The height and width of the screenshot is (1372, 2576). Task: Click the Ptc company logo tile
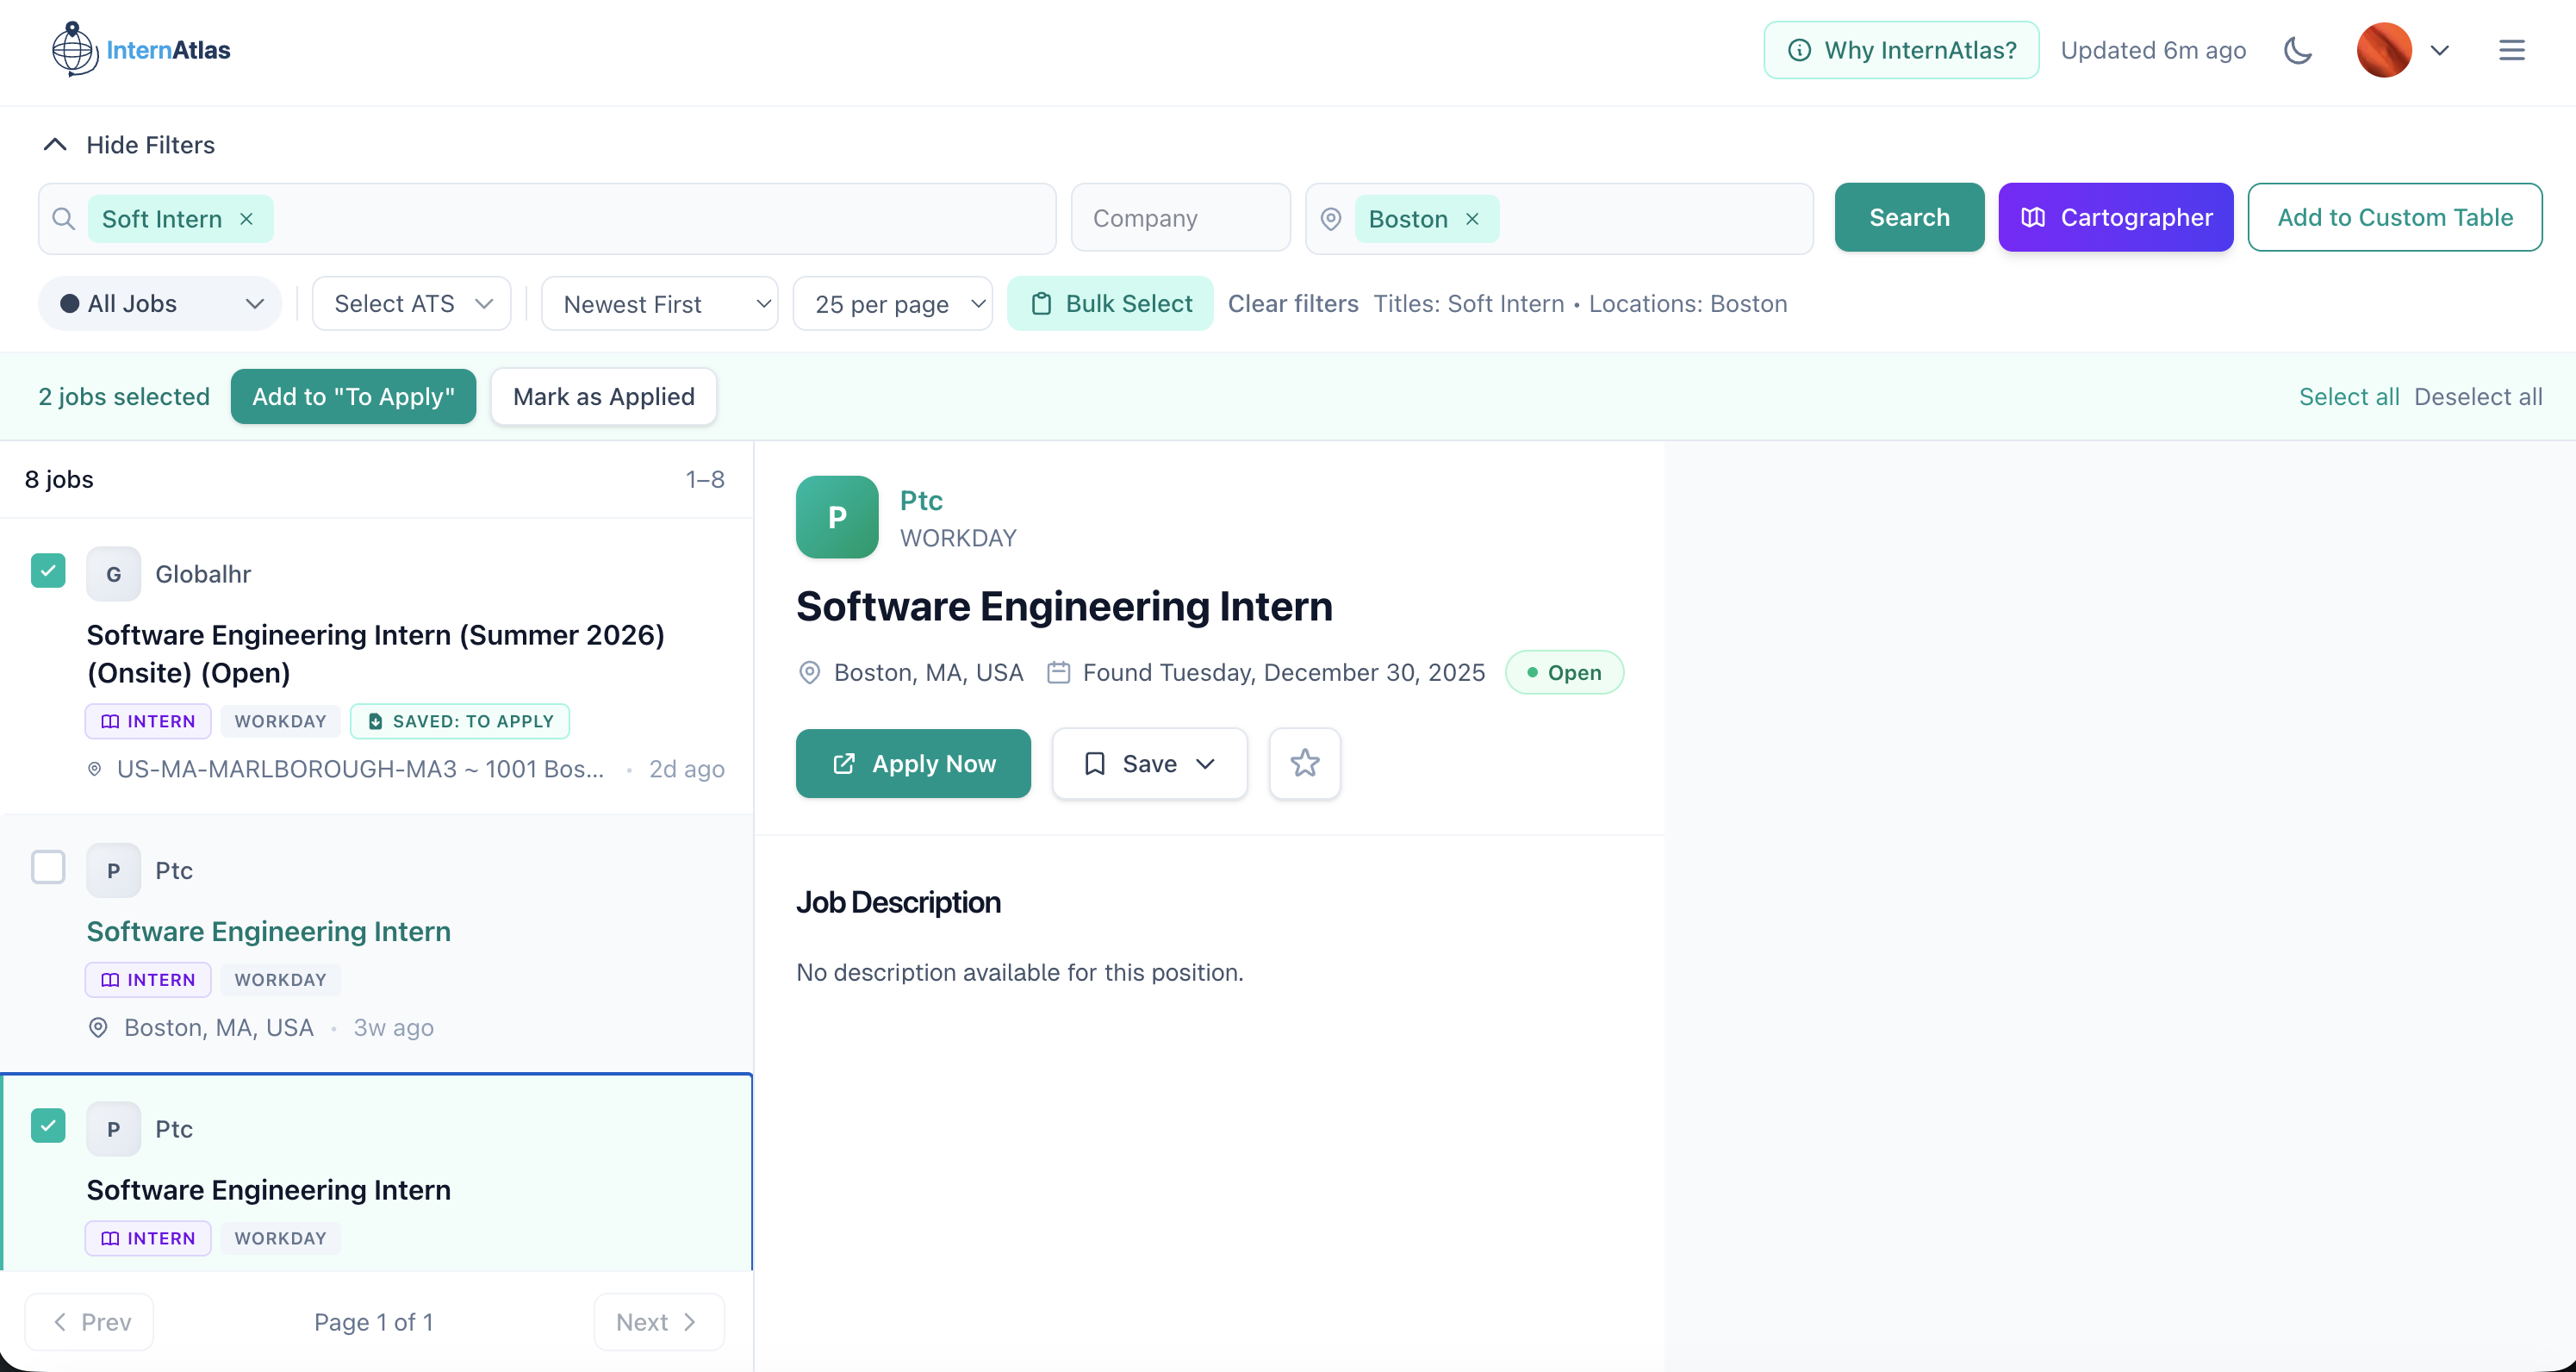tap(837, 517)
